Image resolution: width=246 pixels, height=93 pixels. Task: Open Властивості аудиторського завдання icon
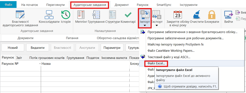(x=20, y=15)
